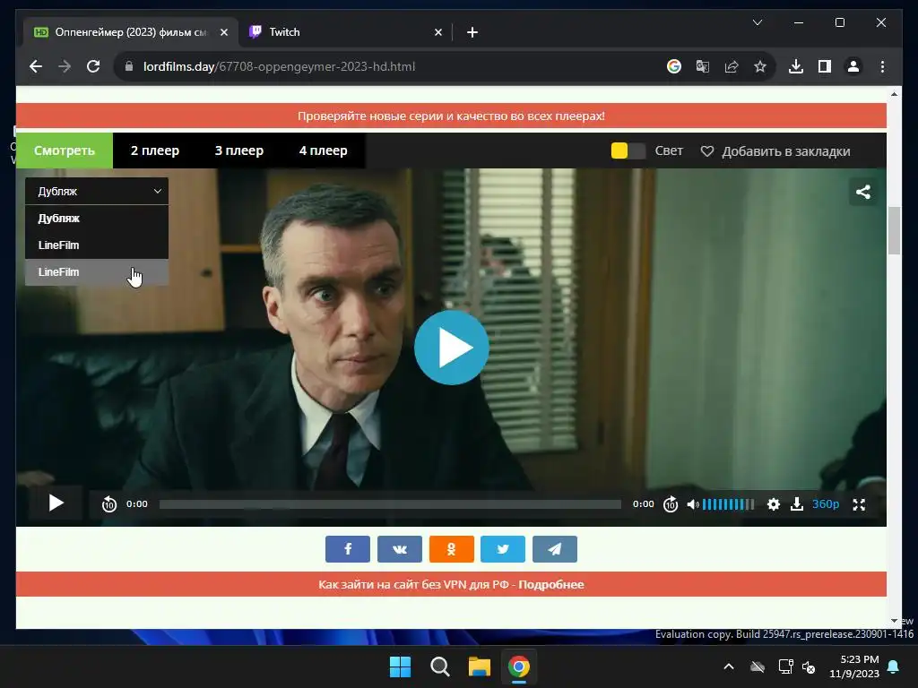Screen dimensions: 918x688
Task: Enter fullscreen mode in the player
Action: pos(859,504)
